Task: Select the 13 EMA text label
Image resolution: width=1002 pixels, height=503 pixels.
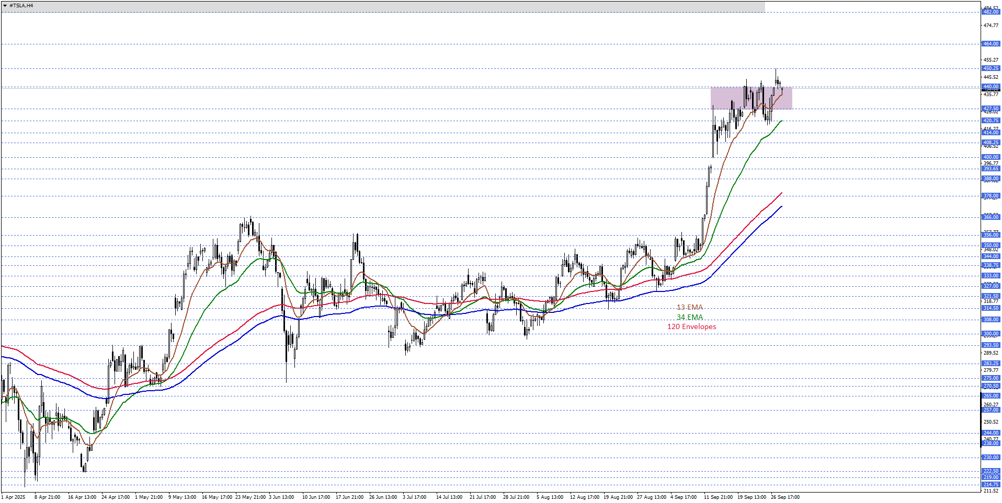Action: pyautogui.click(x=690, y=307)
